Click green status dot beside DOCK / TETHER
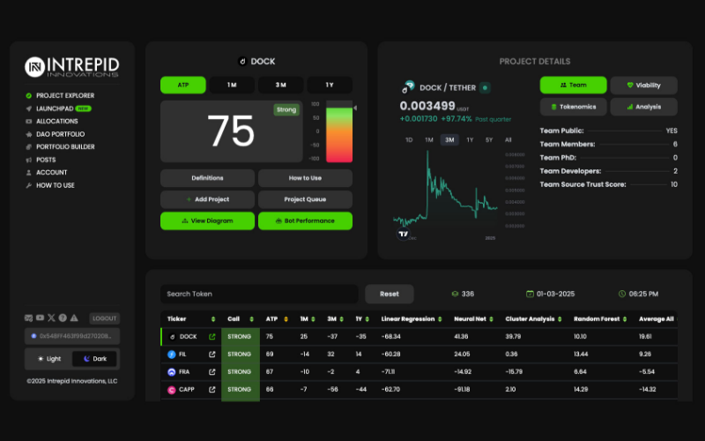Image resolution: width=705 pixels, height=441 pixels. pyautogui.click(x=485, y=87)
